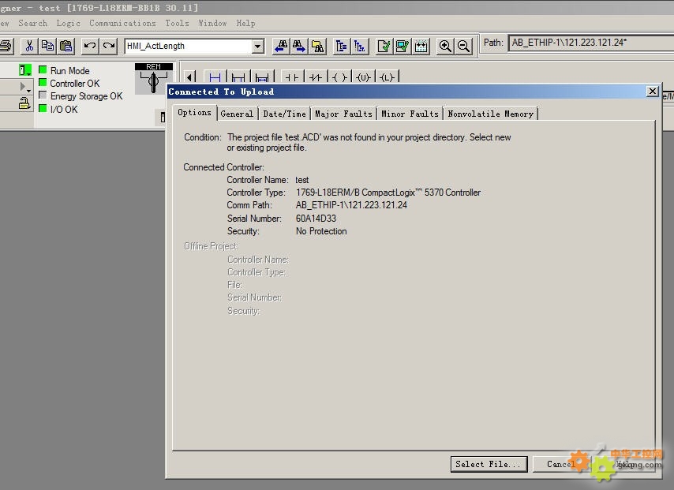Switch to the Nonvolatile Memory tab
This screenshot has width=674, height=490.
(490, 114)
